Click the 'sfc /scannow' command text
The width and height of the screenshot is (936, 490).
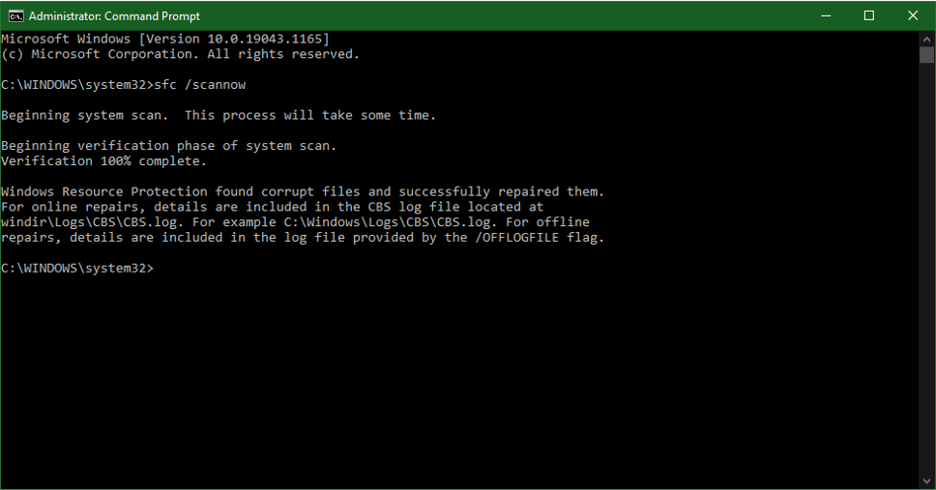click(x=200, y=85)
